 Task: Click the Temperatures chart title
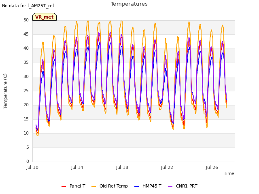(x=129, y=4)
